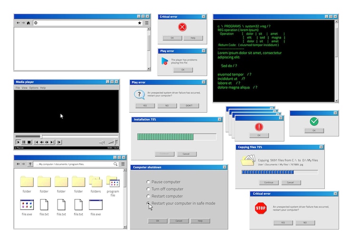Click the file explorer forward arrow
Image resolution: width=352 pixels, height=243 pixels.
[23, 164]
